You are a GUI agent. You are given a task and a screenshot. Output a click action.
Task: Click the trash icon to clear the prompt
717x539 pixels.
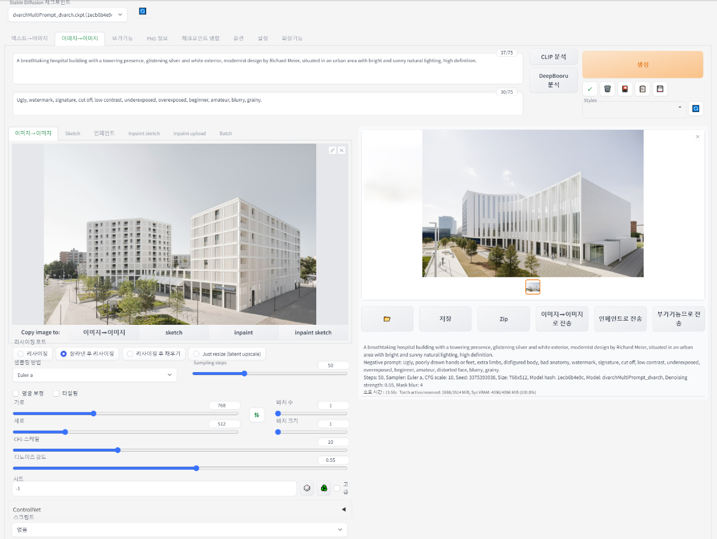(x=607, y=88)
